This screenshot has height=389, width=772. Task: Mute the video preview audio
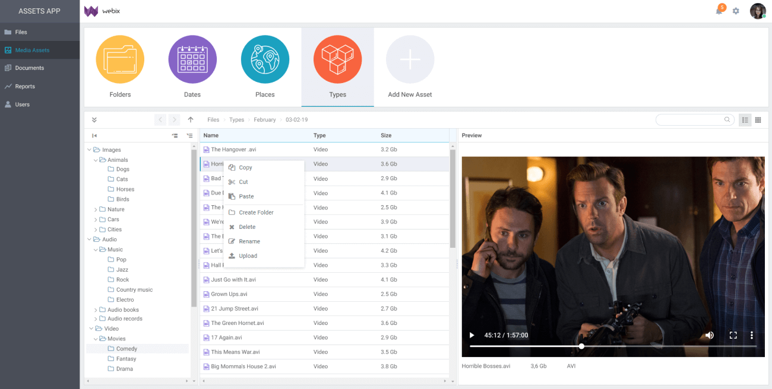tap(709, 335)
